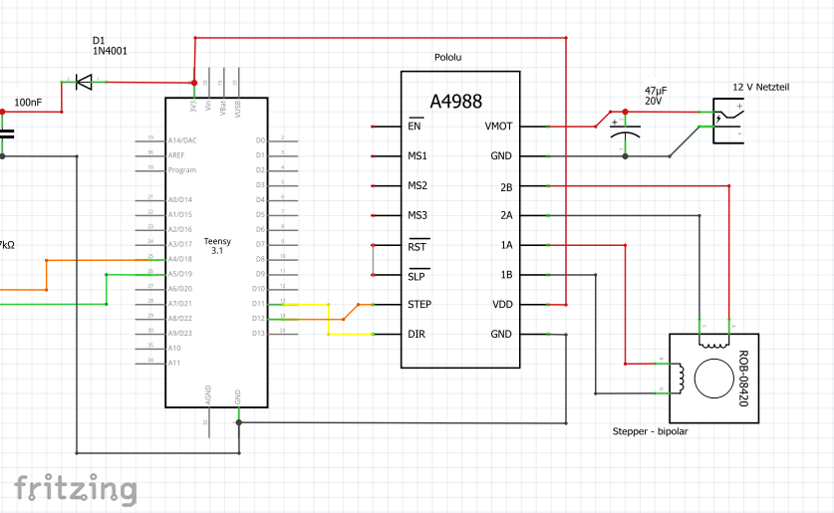
Task: Select the D1 1N4001 label
Action: tap(110, 46)
